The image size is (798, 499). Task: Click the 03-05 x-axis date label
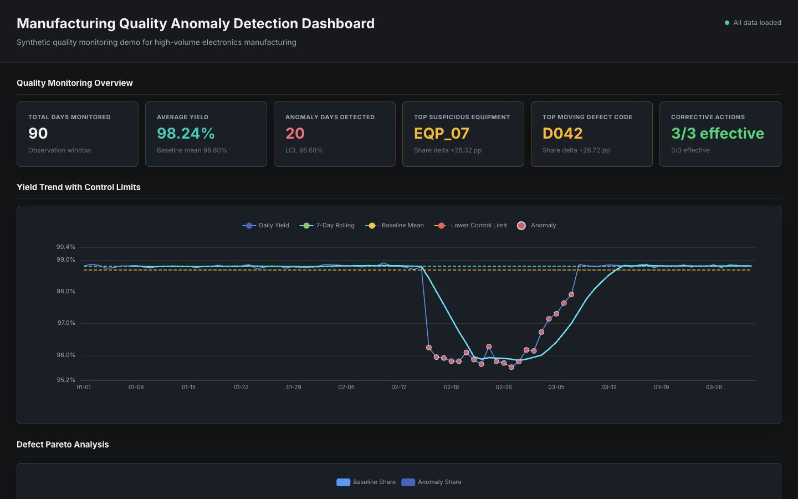[x=556, y=387]
